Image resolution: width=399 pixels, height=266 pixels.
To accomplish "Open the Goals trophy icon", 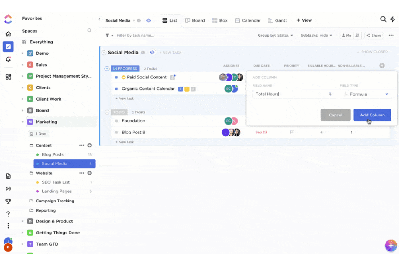I will point(8,201).
